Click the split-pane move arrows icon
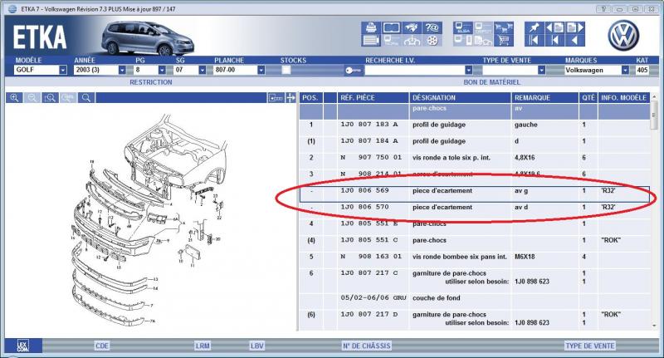 click(x=290, y=98)
